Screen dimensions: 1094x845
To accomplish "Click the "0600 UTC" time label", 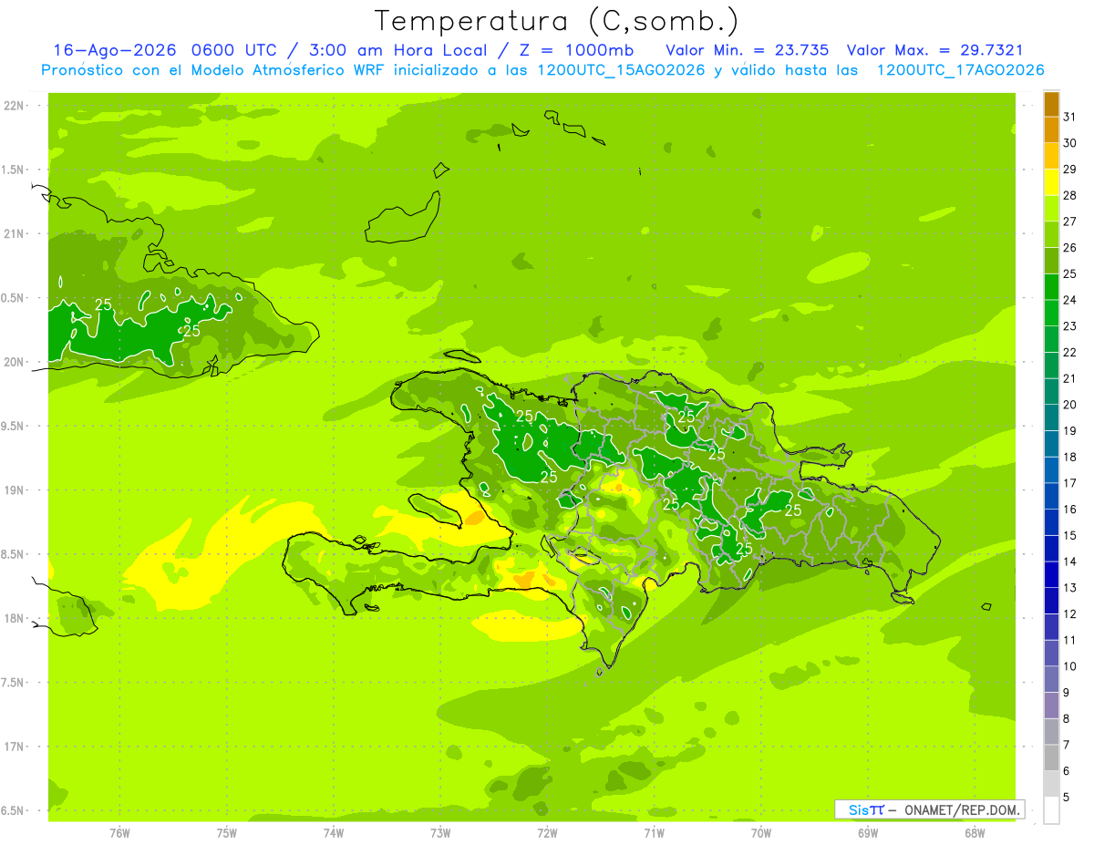I will tap(236, 50).
